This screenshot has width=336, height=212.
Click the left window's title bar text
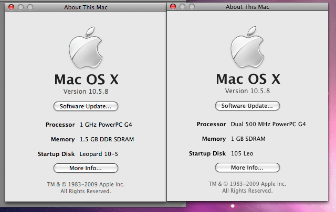click(86, 7)
